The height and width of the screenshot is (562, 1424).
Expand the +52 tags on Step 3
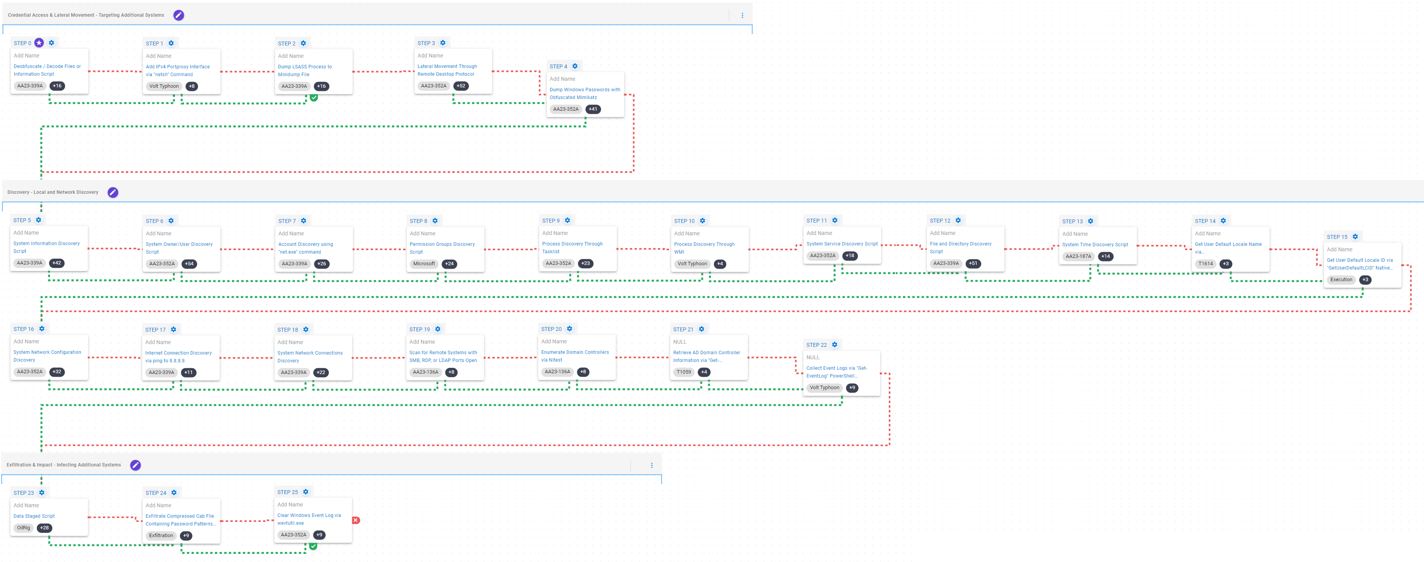point(461,86)
